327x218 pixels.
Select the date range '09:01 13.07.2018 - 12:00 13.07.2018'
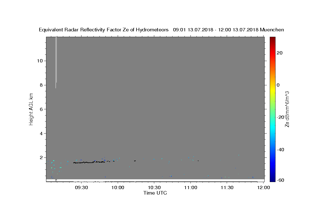[216, 30]
